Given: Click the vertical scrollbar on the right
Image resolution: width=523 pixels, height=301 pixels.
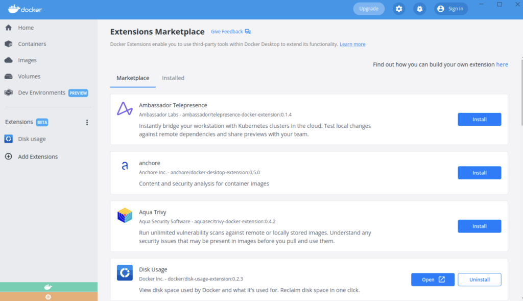Looking at the screenshot, I should [521, 93].
